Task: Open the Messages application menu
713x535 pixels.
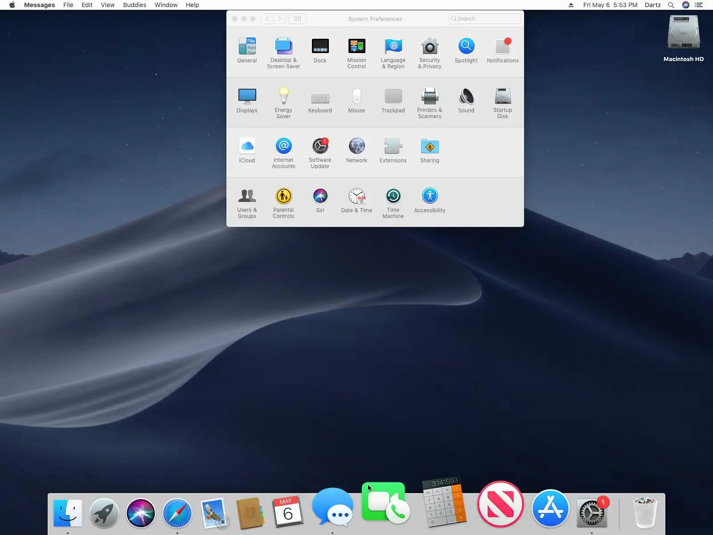Action: tap(40, 5)
